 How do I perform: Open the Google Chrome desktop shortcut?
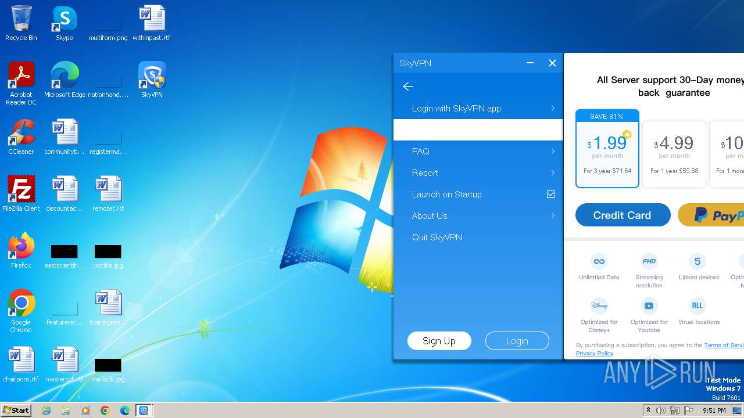point(21,311)
